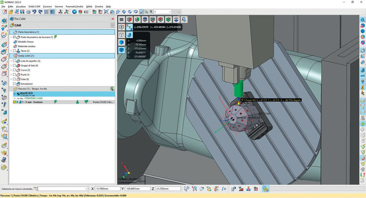Click the hamburger menu in viewport toolbar
This screenshot has height=198, width=366.
(121, 20)
